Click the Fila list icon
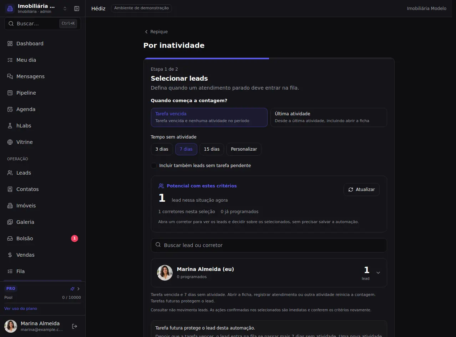 (10, 271)
